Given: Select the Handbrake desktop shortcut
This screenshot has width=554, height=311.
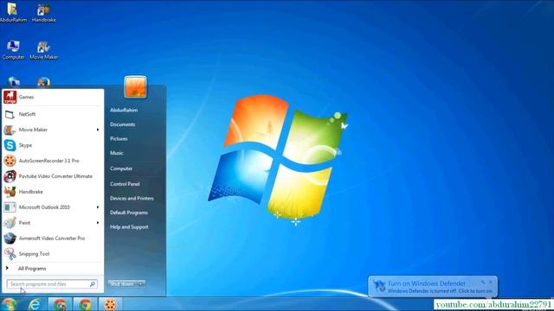Looking at the screenshot, I should (44, 13).
